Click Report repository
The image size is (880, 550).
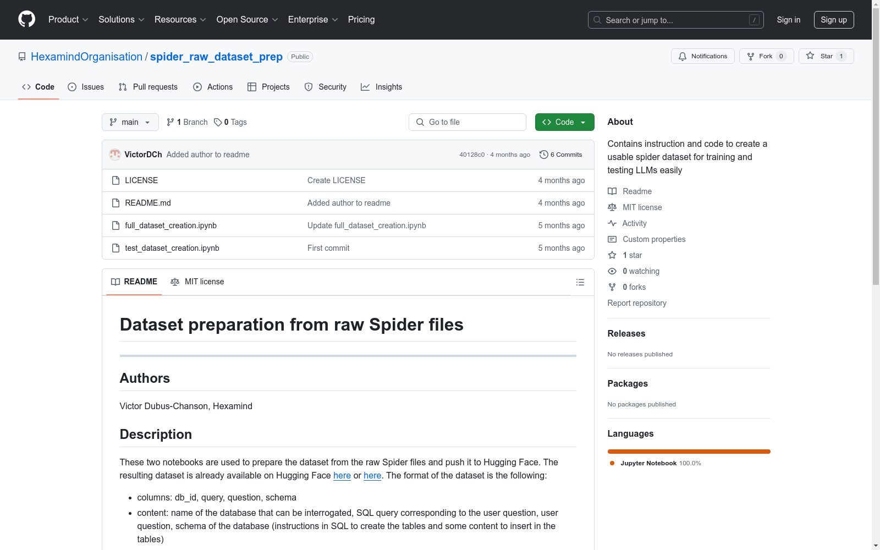pos(637,303)
